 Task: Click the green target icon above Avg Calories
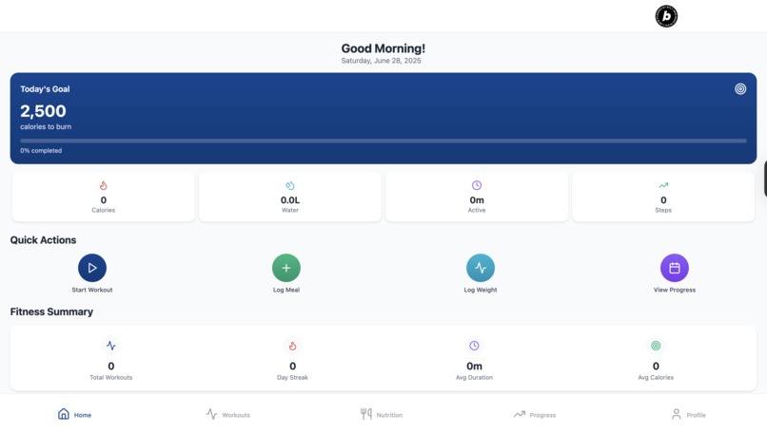pos(656,346)
